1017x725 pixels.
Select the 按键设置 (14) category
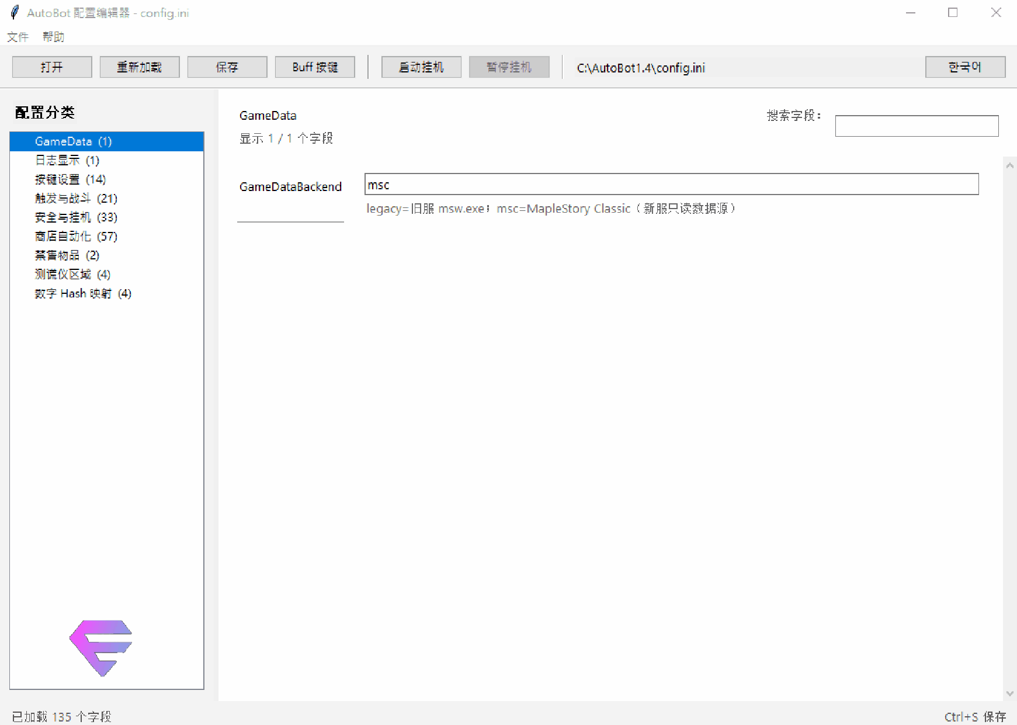(x=107, y=179)
